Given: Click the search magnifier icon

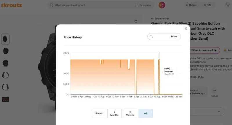Looking at the screenshot, I should pyautogui.click(x=51, y=5).
